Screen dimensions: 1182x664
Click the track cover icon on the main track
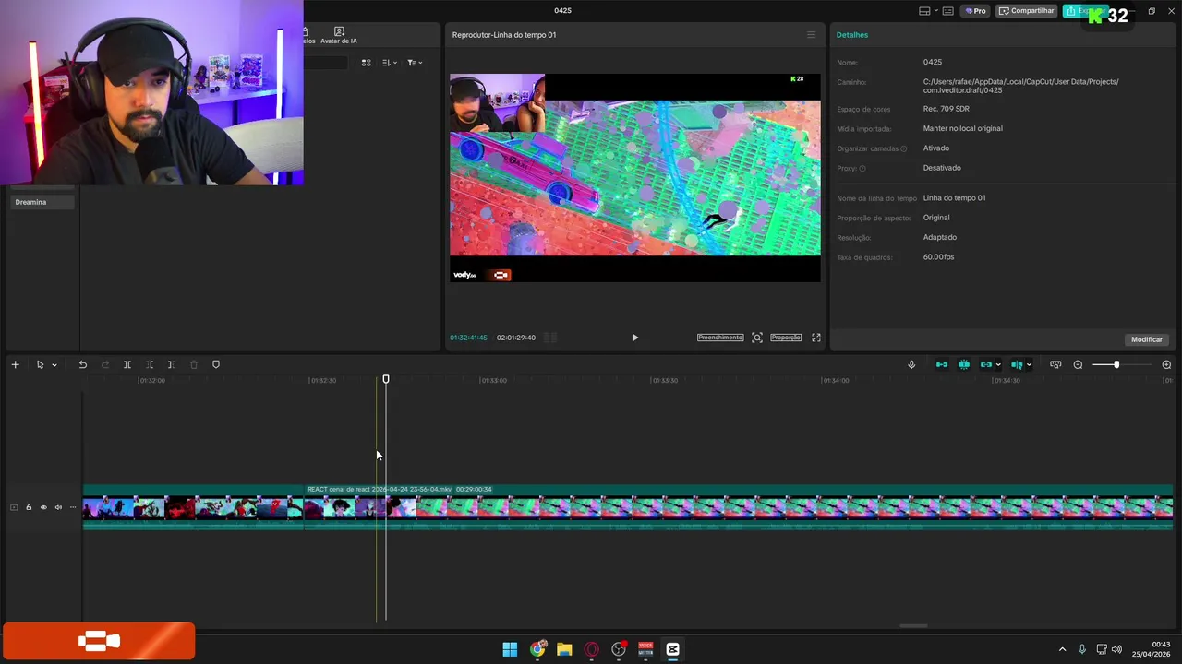point(14,507)
